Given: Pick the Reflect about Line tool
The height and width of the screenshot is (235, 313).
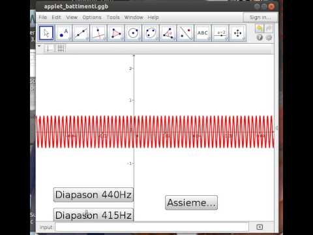Looking at the screenshot, I should [185, 33].
